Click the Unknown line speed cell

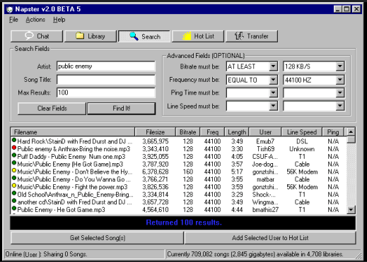302,149
